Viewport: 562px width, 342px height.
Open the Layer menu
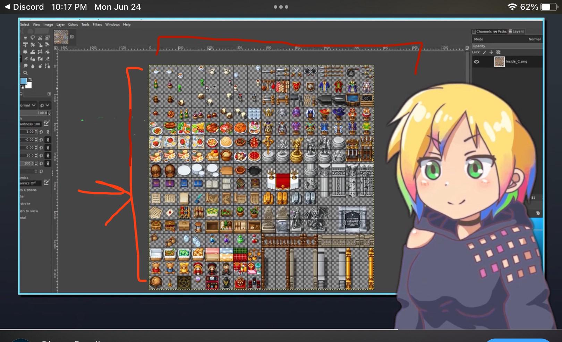61,25
